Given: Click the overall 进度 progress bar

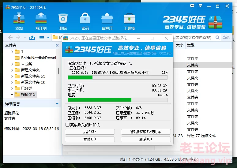Looking at the screenshot, I should click(118, 100).
